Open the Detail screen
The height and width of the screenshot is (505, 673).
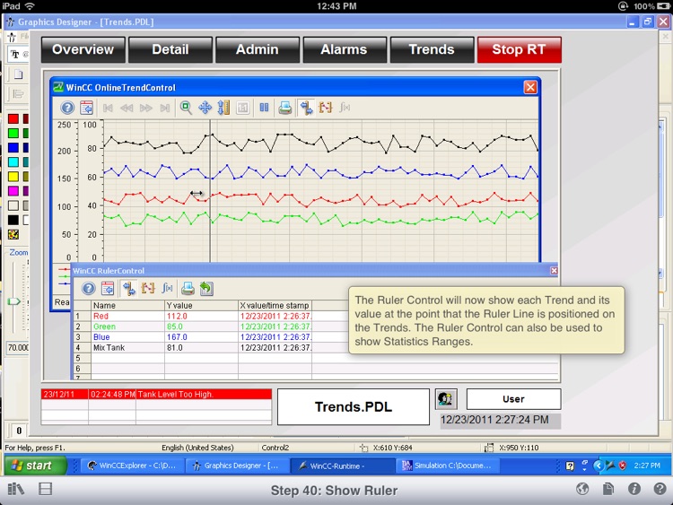(170, 49)
